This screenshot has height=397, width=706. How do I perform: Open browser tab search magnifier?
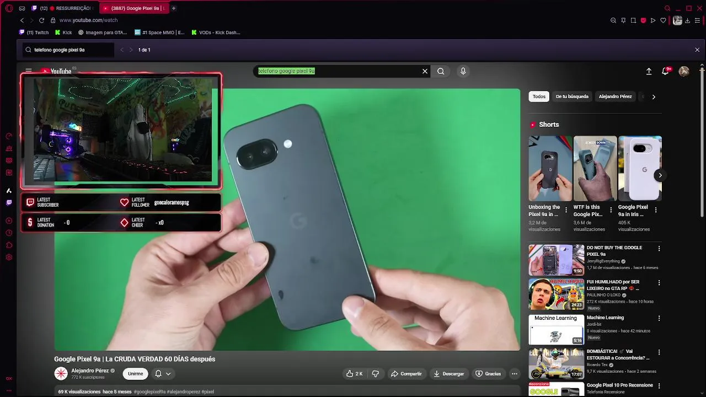pos(667,8)
